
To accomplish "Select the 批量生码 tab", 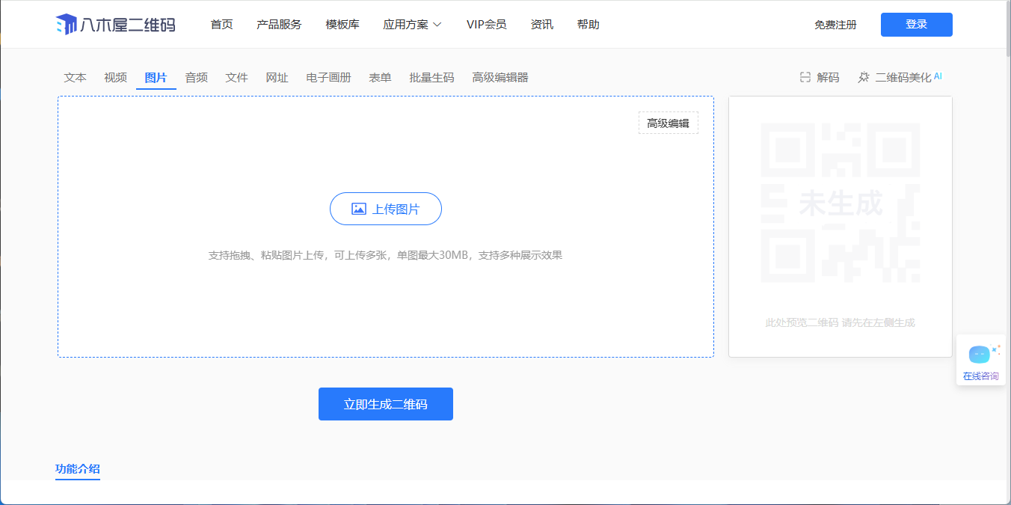I will [431, 78].
